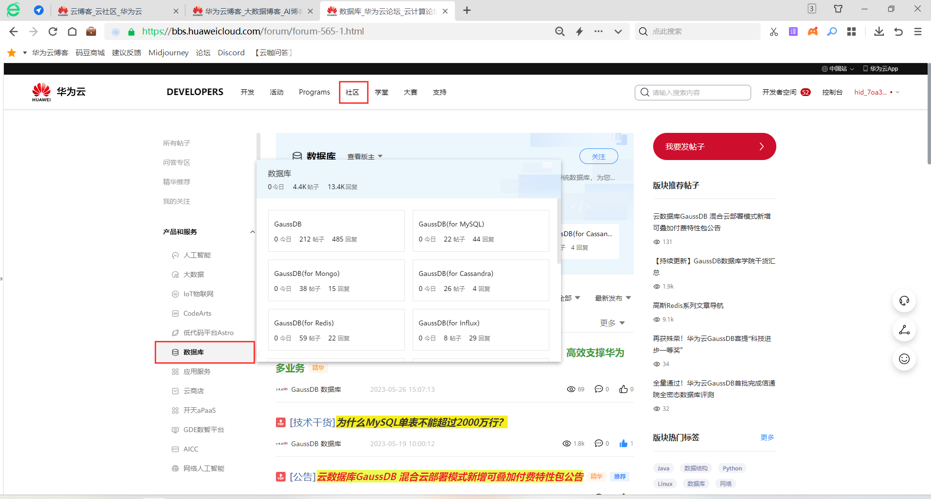The height and width of the screenshot is (499, 931).
Task: Open the 控制台 console link
Action: (x=832, y=92)
